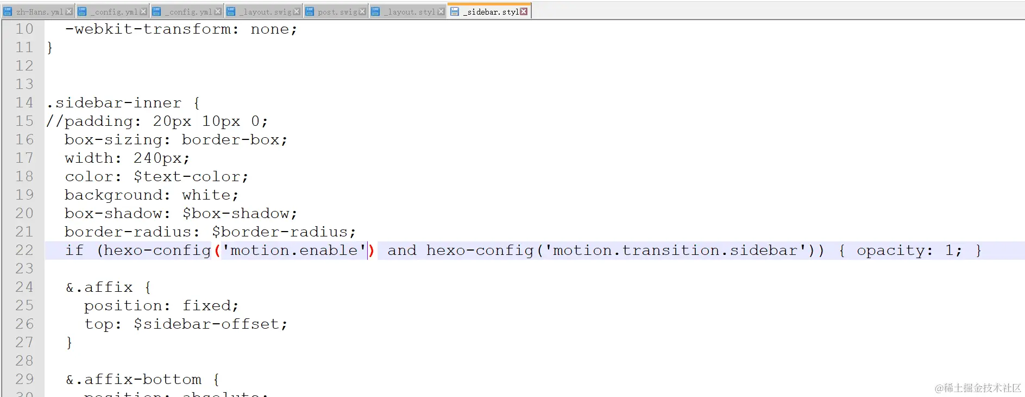Click line number 22 in the margin

tap(24, 250)
